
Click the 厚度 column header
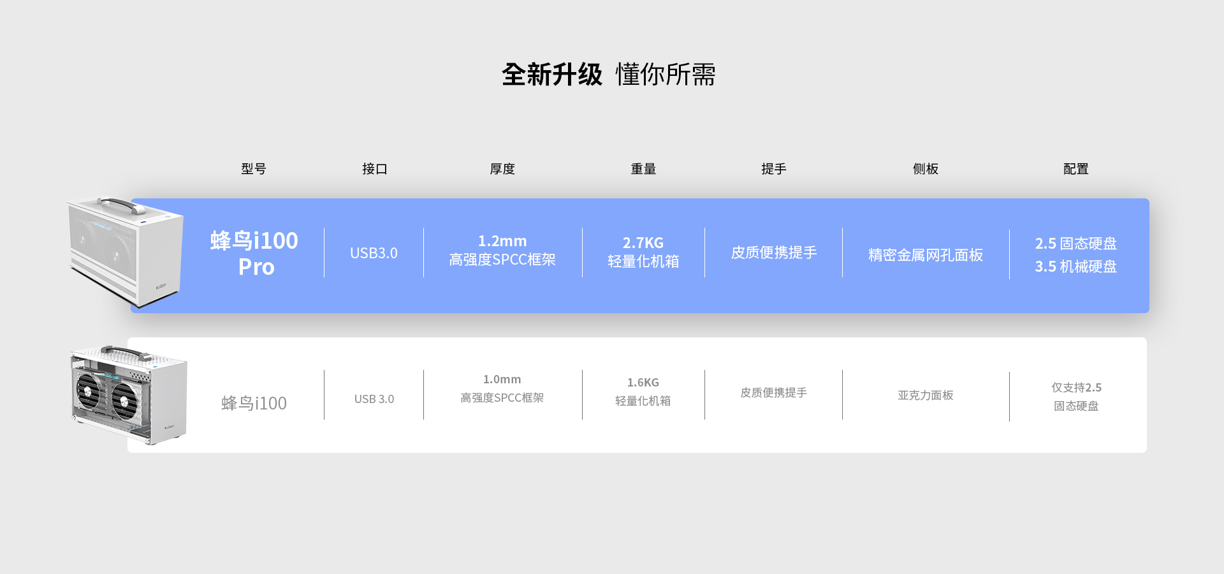click(502, 169)
